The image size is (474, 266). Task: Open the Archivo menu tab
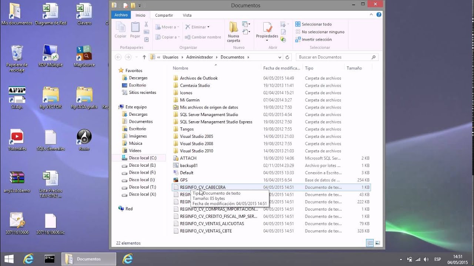pos(121,15)
